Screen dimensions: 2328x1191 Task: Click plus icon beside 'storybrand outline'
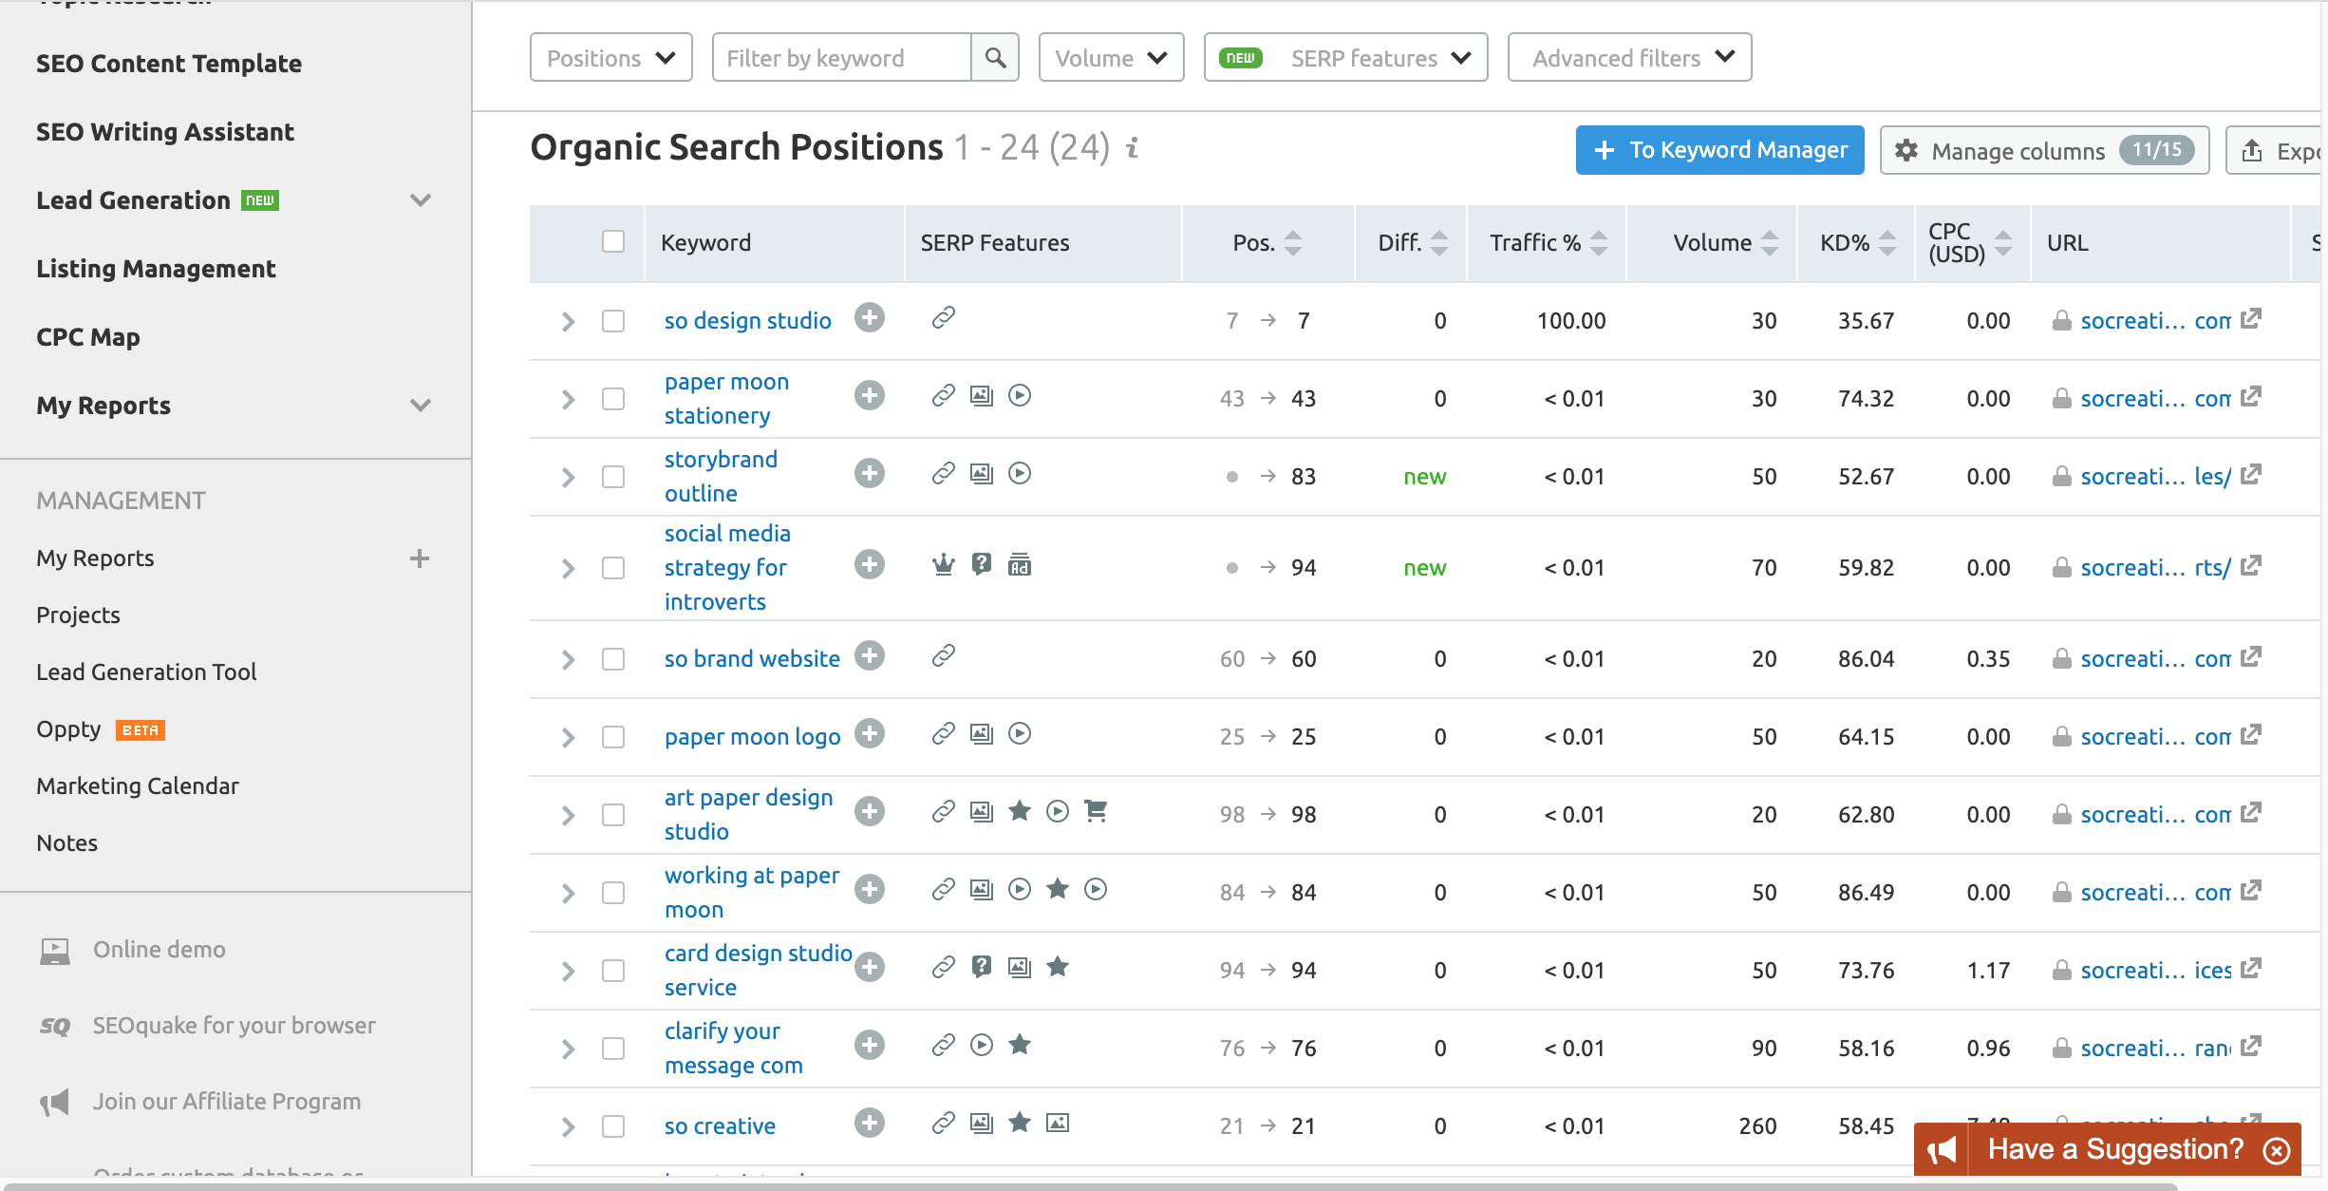869,473
